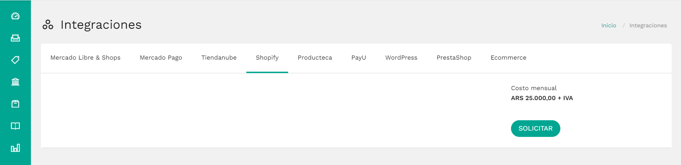This screenshot has height=165, width=681.
Task: Open the dashboard gauge icon in sidebar
Action: (x=15, y=16)
